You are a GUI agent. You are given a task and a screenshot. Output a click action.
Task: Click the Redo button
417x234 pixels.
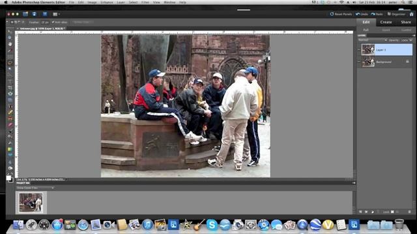[377, 14]
